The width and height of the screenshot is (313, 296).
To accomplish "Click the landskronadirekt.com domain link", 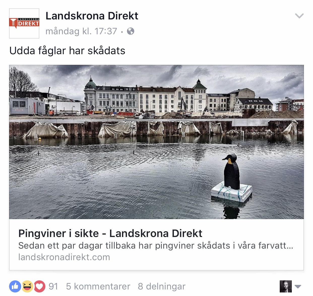I will click(64, 257).
